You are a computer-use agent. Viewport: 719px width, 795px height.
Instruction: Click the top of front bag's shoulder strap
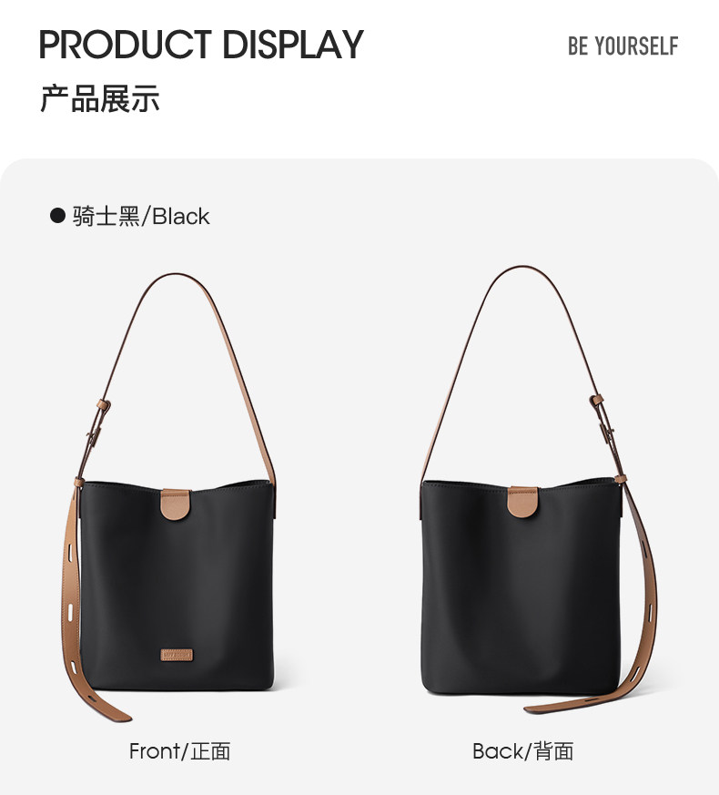point(176,276)
